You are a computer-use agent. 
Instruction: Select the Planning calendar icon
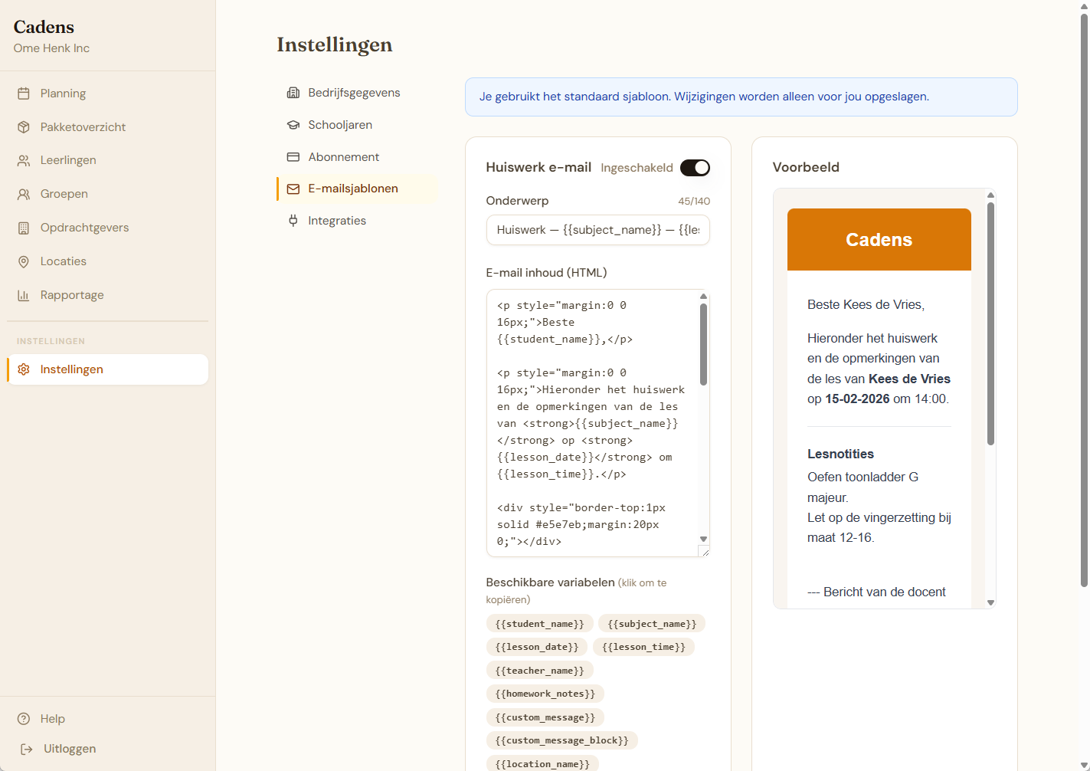coord(25,93)
